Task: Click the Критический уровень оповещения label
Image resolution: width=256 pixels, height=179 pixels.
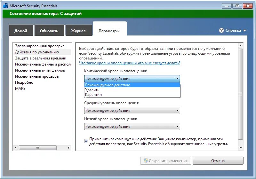Action: point(116,71)
